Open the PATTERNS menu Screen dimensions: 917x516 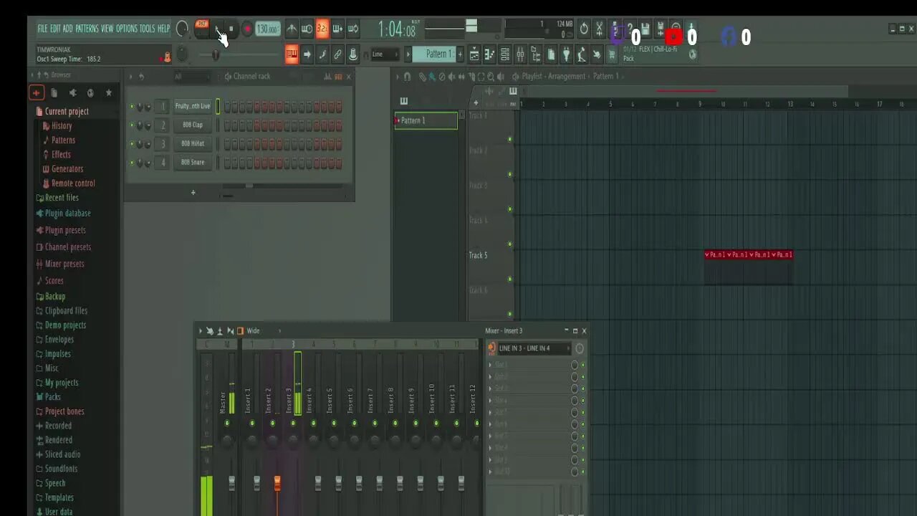click(87, 29)
